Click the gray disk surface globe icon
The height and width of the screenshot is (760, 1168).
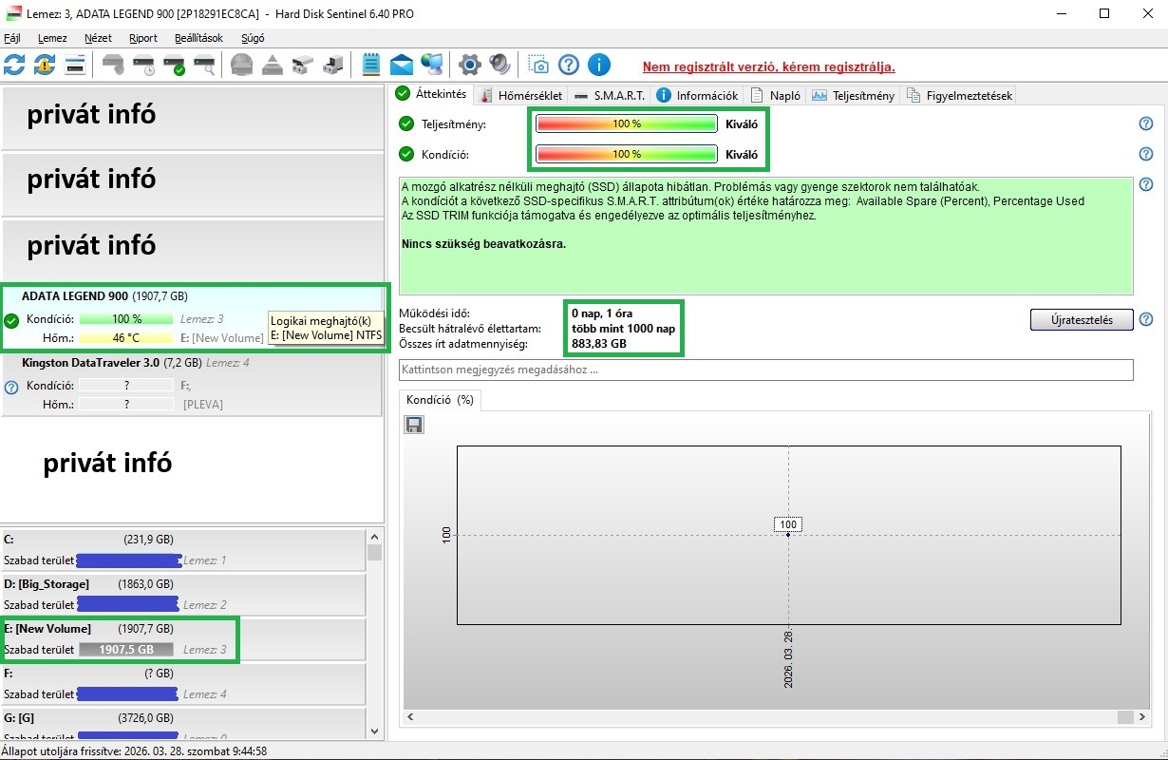click(242, 65)
